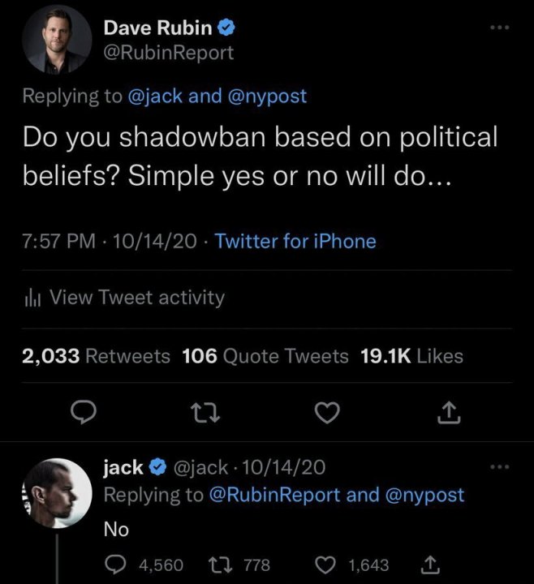The width and height of the screenshot is (534, 584).
Task: Share Dave Rubin's tweet via share icon
Action: point(448,414)
